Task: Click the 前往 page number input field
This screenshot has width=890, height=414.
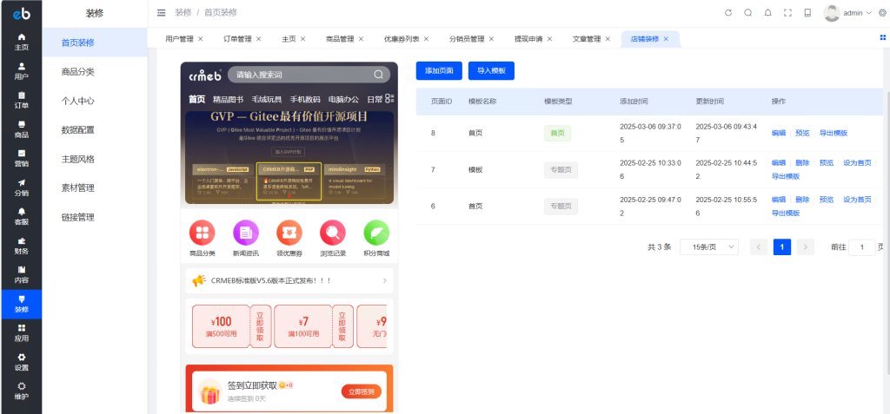Action: tap(861, 247)
